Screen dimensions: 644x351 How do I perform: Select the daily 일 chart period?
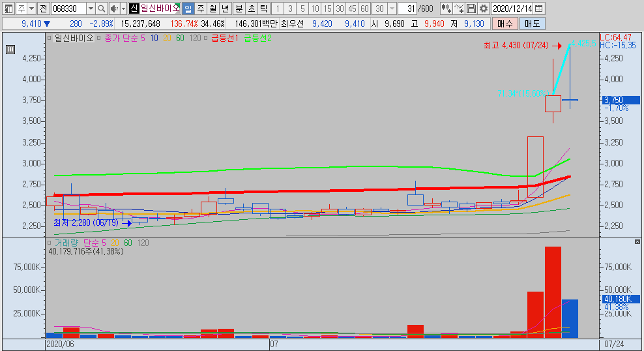pyautogui.click(x=188, y=8)
